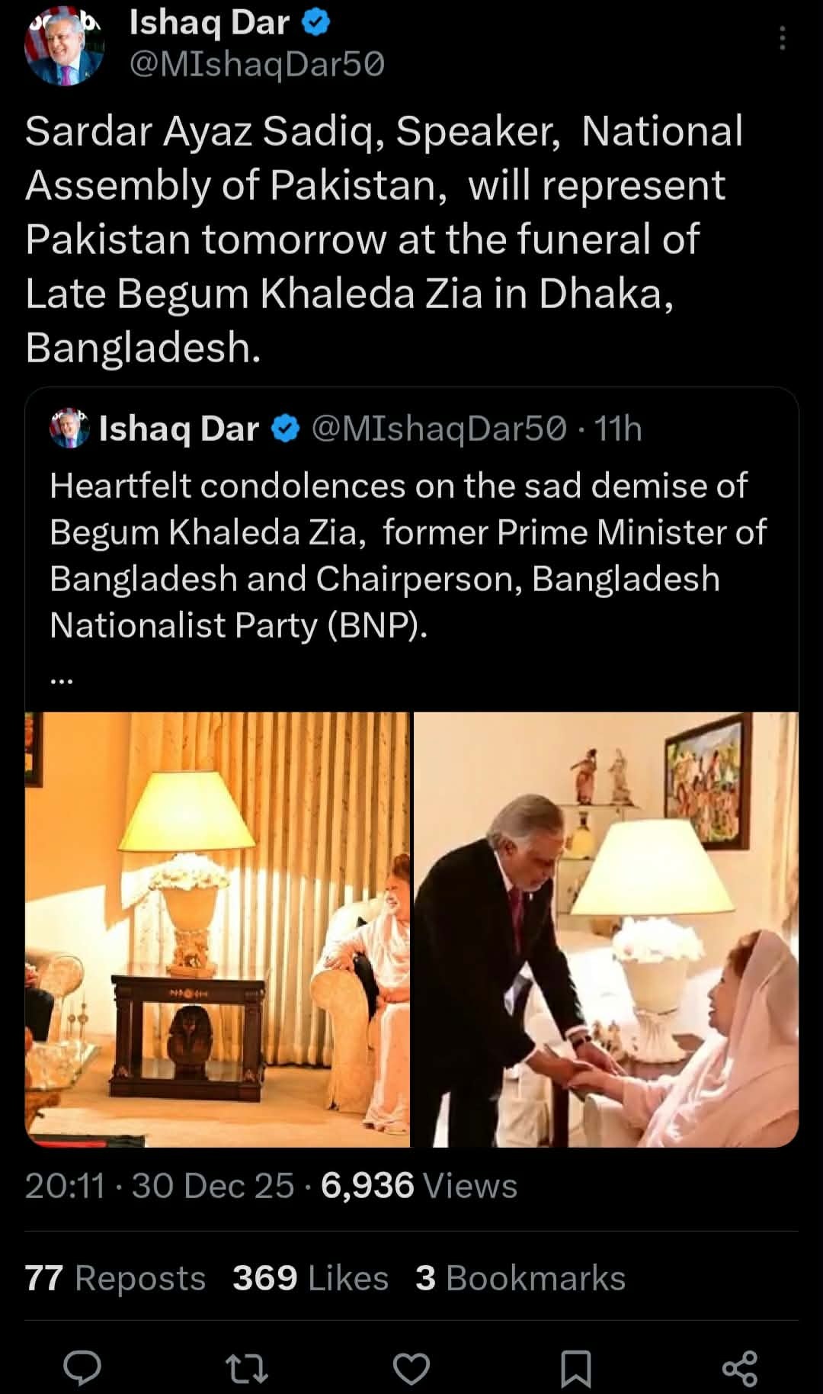The height and width of the screenshot is (1394, 823).
Task: Tap the repost arrows icon
Action: [248, 1368]
